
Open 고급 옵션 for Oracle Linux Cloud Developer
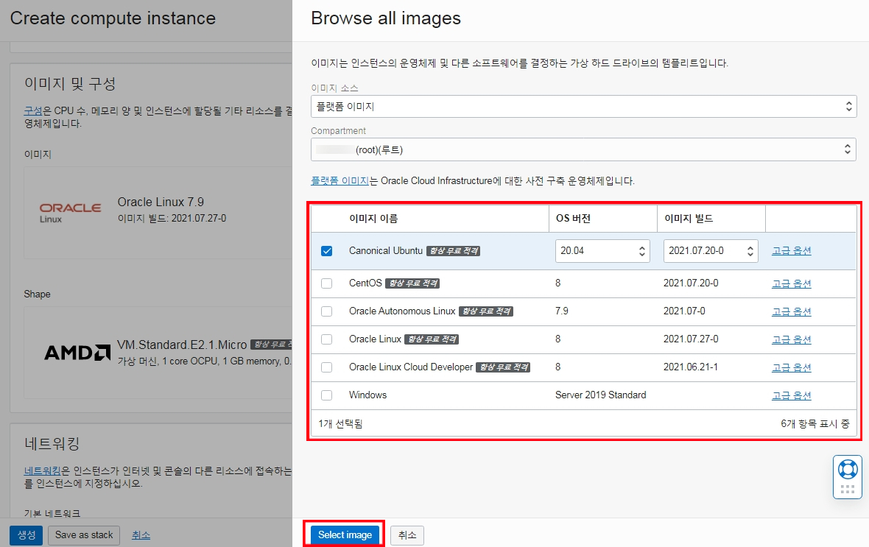792,367
